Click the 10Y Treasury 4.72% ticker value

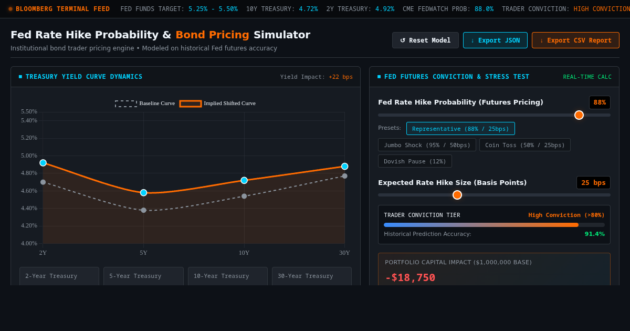tap(308, 9)
